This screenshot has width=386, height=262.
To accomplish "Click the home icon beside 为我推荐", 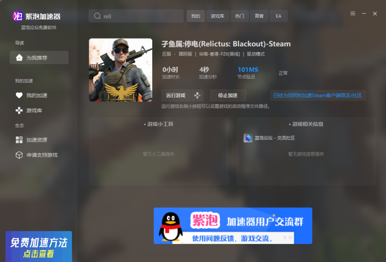I will (19, 58).
